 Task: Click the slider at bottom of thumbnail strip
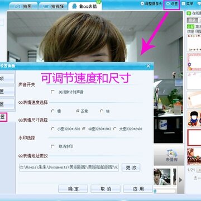point(165,191)
